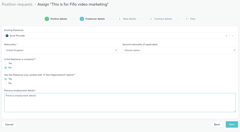Clear Scott Provider with the X icon
The image size is (240, 132).
click(x=226, y=36)
